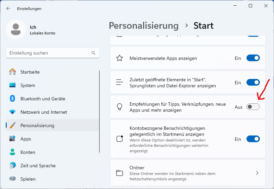This screenshot has height=189, width=274.
Task: Expand the Ordner section chevron
Action: pyautogui.click(x=257, y=173)
